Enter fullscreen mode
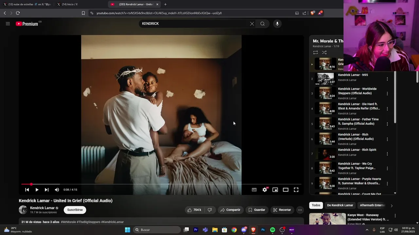 pyautogui.click(x=296, y=190)
